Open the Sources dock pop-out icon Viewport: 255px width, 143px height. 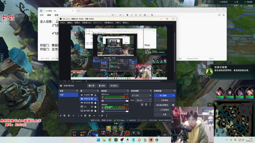[98, 91]
